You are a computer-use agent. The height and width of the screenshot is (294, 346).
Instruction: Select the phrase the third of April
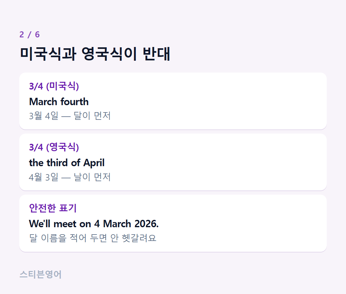coord(67,163)
